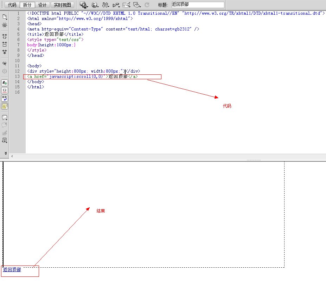Click the Show Code Navigator icon
The image size is (326, 281).
pyautogui.click(x=5, y=25)
